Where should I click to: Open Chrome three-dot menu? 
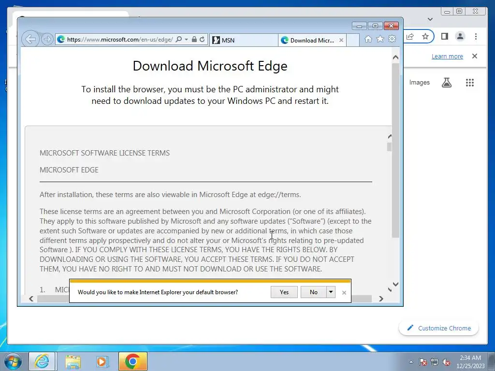(x=476, y=36)
